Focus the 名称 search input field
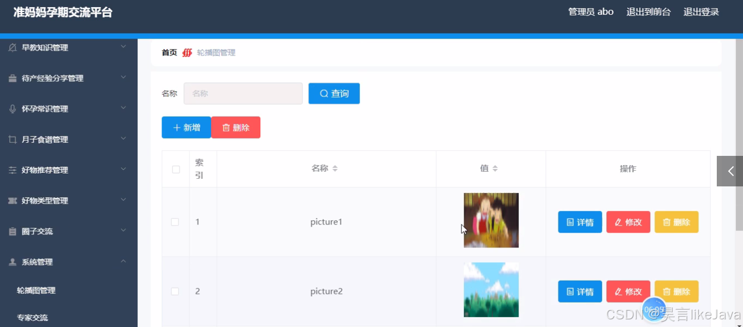Viewport: 743px width, 327px height. point(243,93)
